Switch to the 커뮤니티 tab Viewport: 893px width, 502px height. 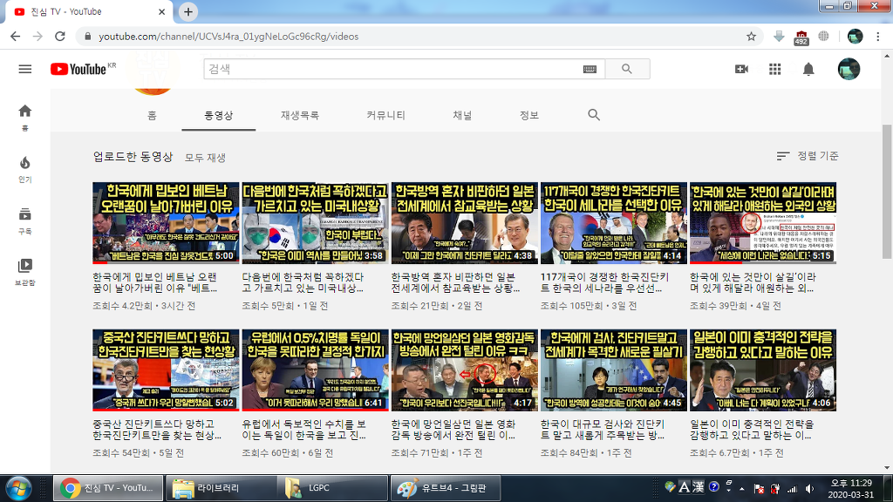coord(385,115)
